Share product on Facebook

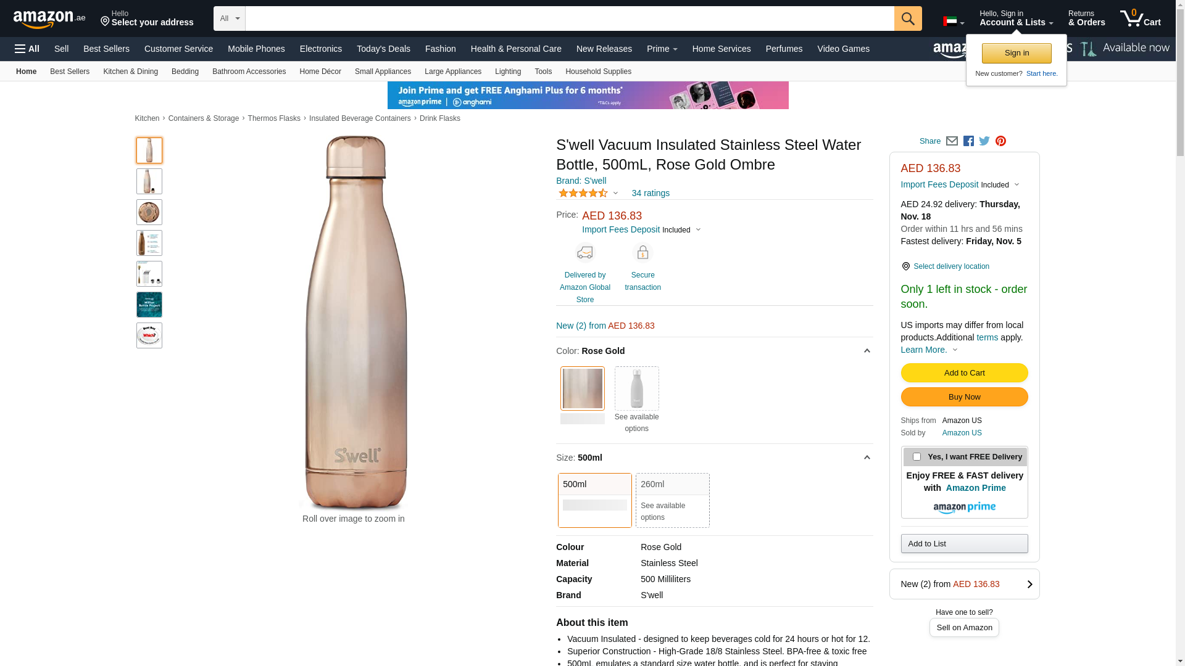[x=968, y=141]
